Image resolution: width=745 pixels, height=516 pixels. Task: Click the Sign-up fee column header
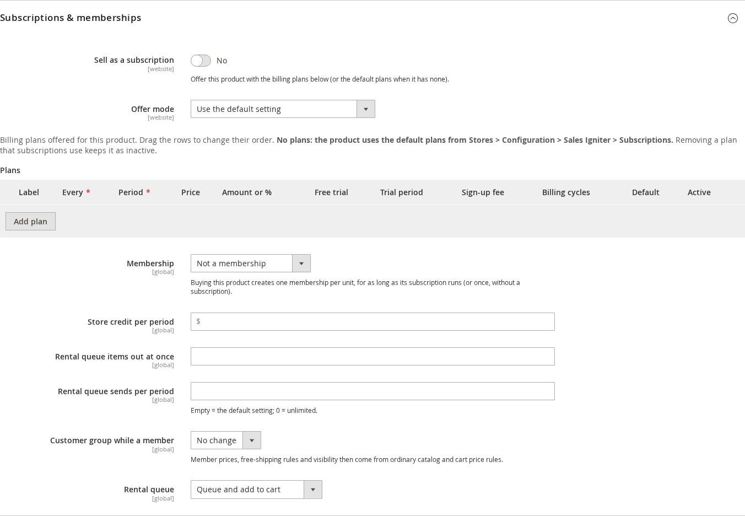click(x=483, y=192)
